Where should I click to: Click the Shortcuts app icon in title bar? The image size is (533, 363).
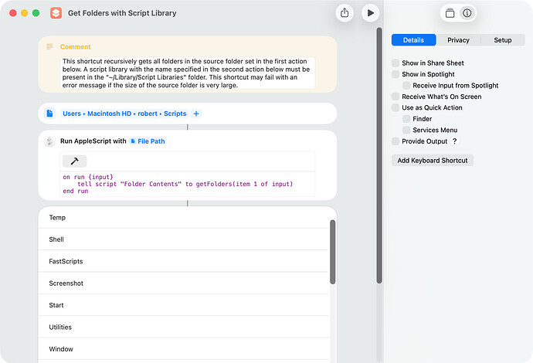[56, 13]
